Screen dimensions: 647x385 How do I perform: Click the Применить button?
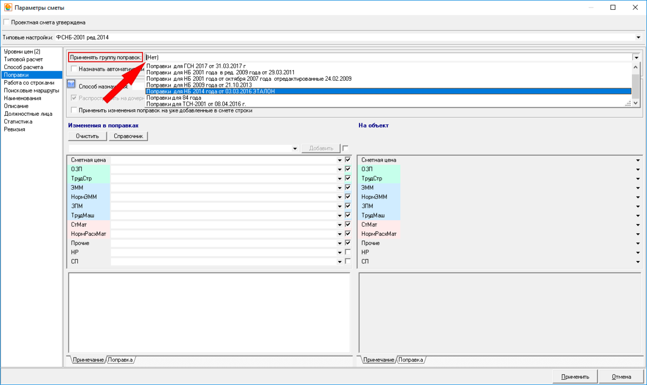pos(575,377)
